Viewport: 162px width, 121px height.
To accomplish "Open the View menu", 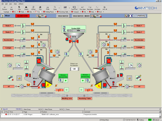I will (x=11, y=4).
